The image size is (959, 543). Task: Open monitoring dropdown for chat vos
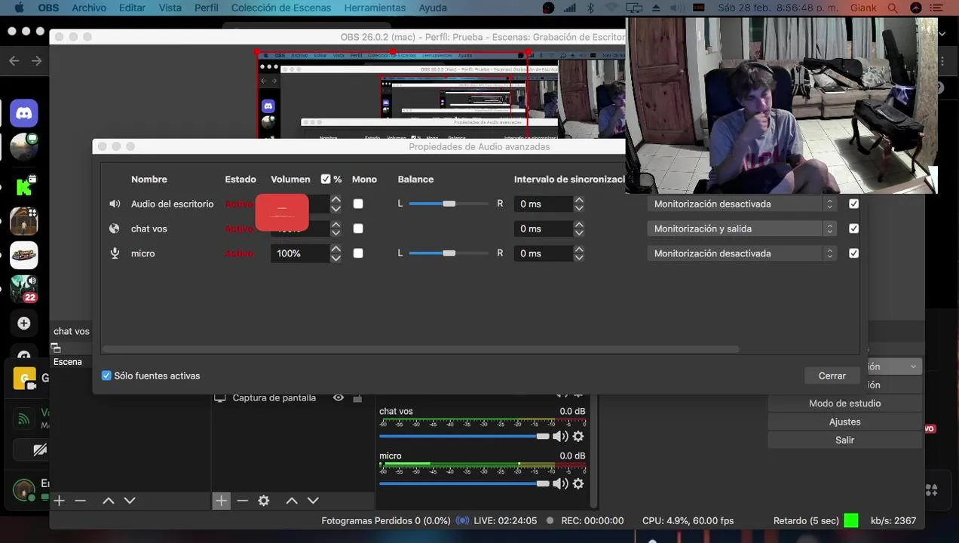[742, 229]
